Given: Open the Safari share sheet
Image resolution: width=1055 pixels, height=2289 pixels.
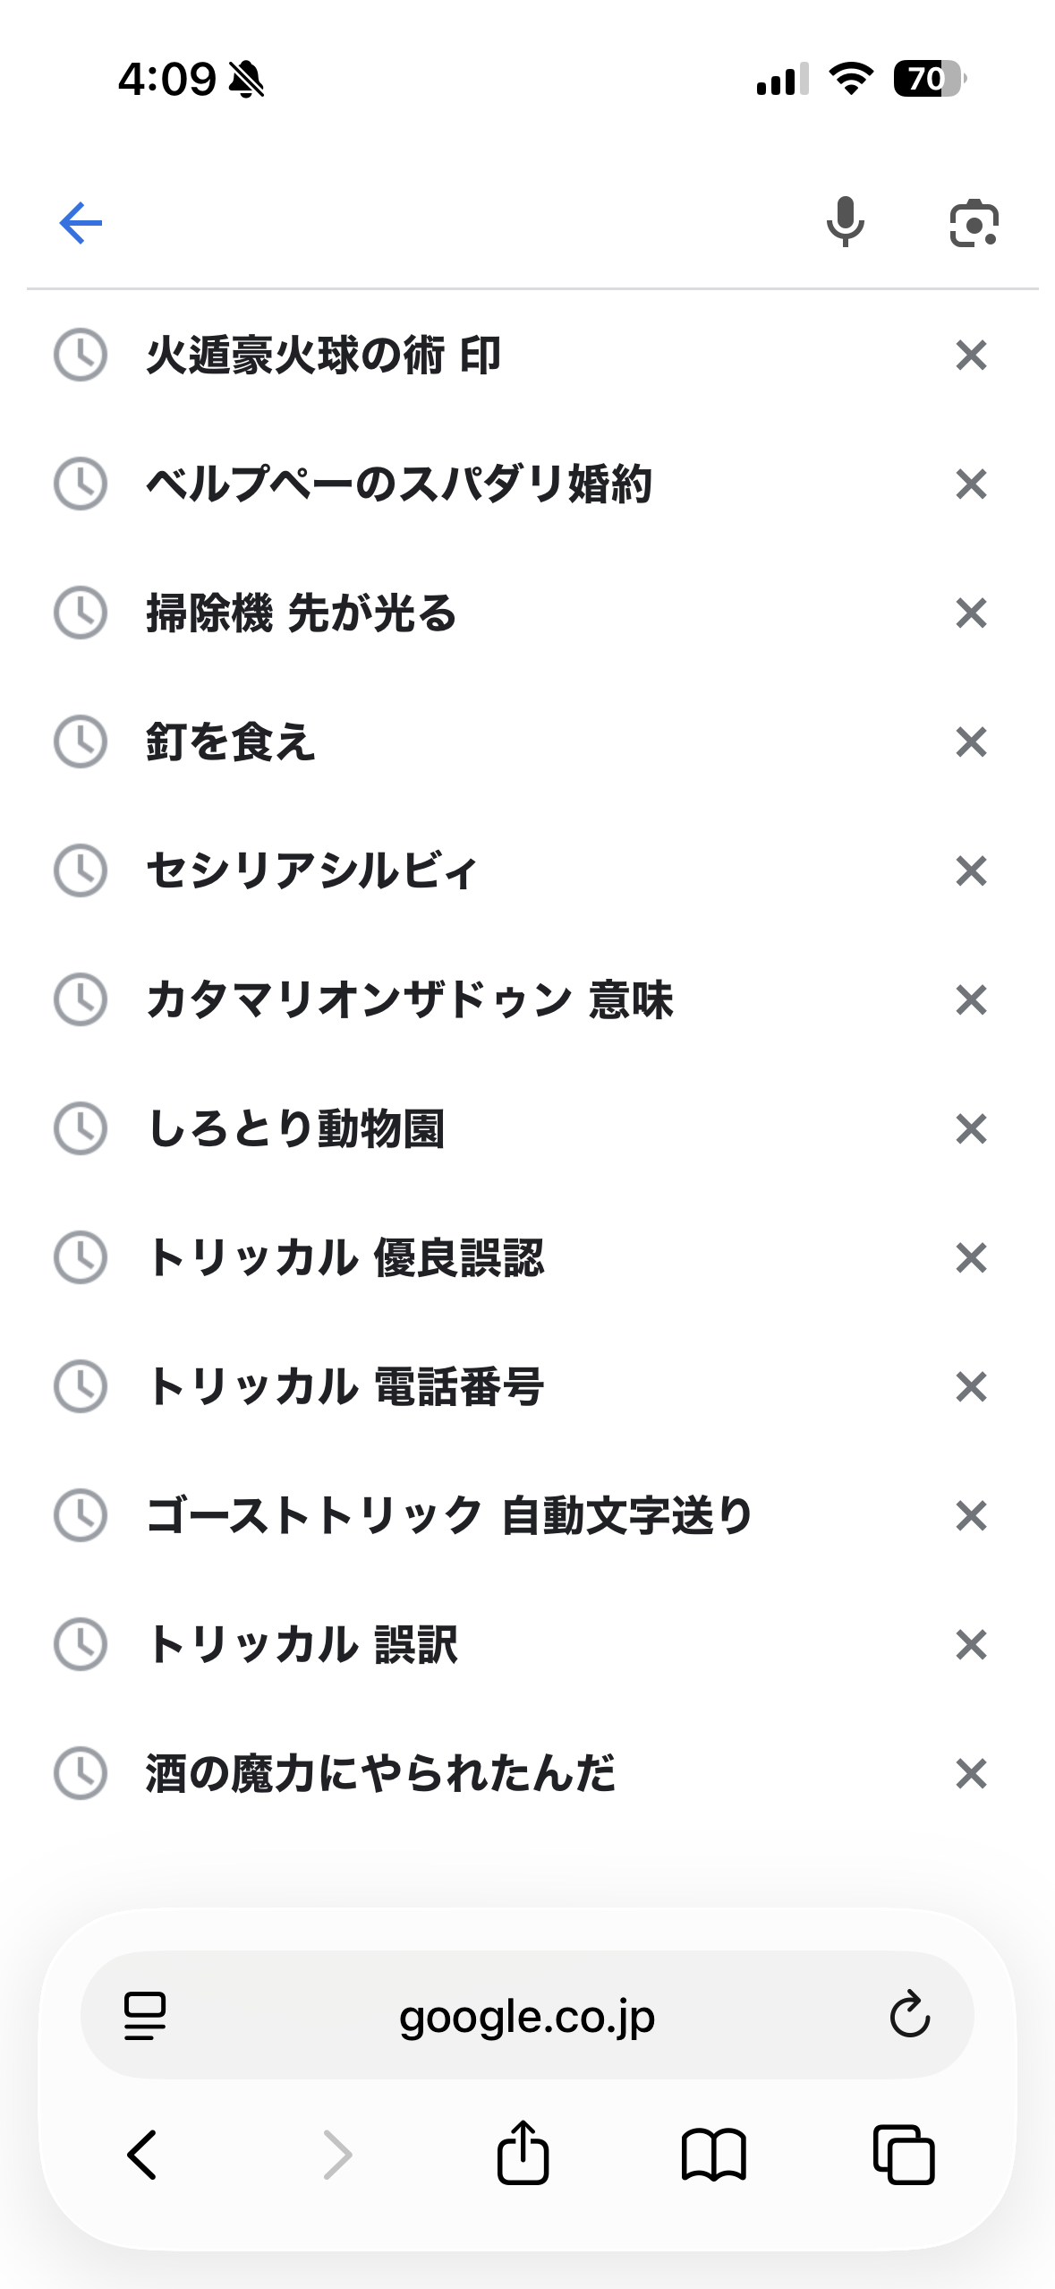Looking at the screenshot, I should 523,2154.
